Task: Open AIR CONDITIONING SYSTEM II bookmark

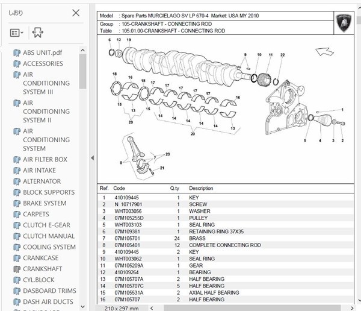Action: (x=46, y=112)
